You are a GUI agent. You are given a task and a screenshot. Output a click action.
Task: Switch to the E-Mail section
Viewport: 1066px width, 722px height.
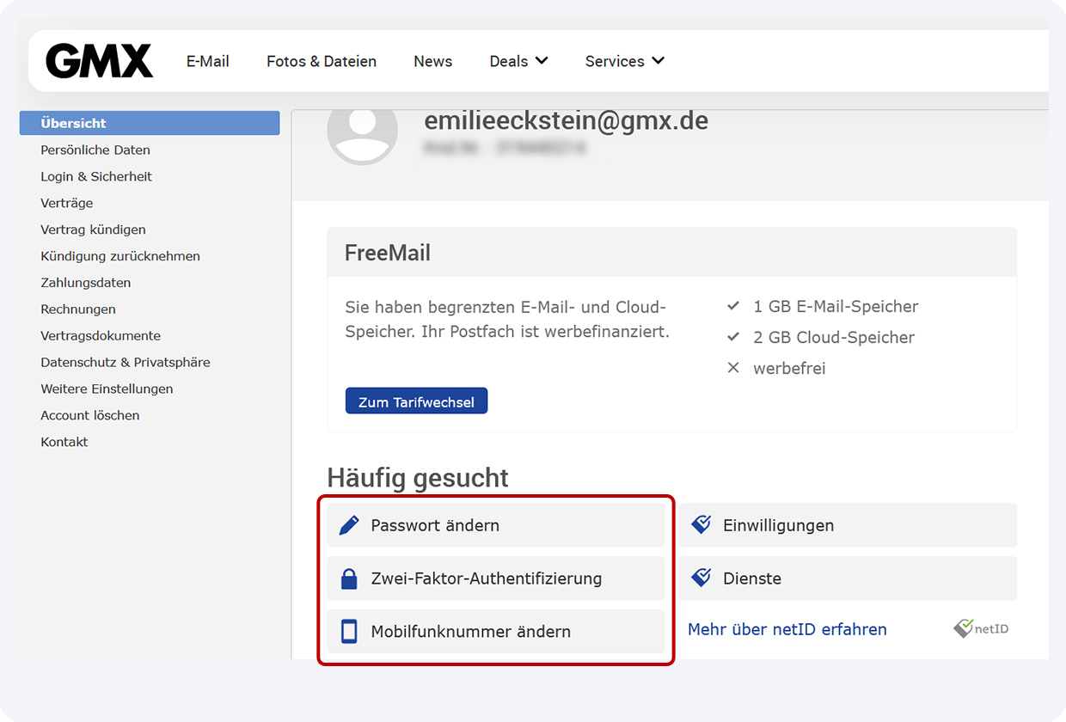(x=207, y=61)
